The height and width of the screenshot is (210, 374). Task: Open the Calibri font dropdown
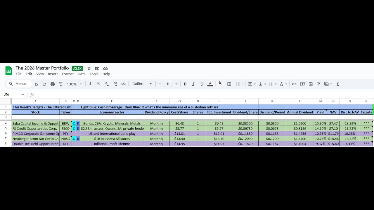pos(142,84)
